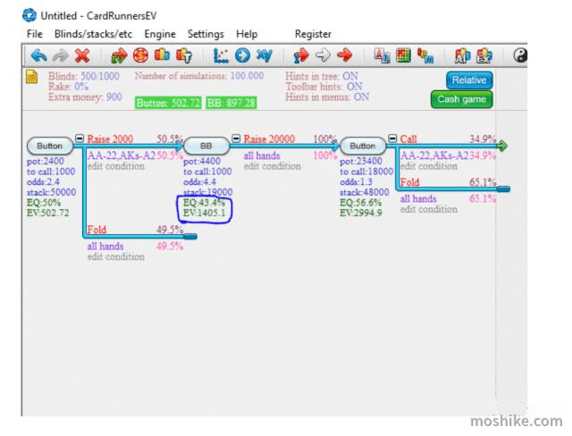Click the green arrow end node after Call
572x436 pixels.
coord(502,146)
